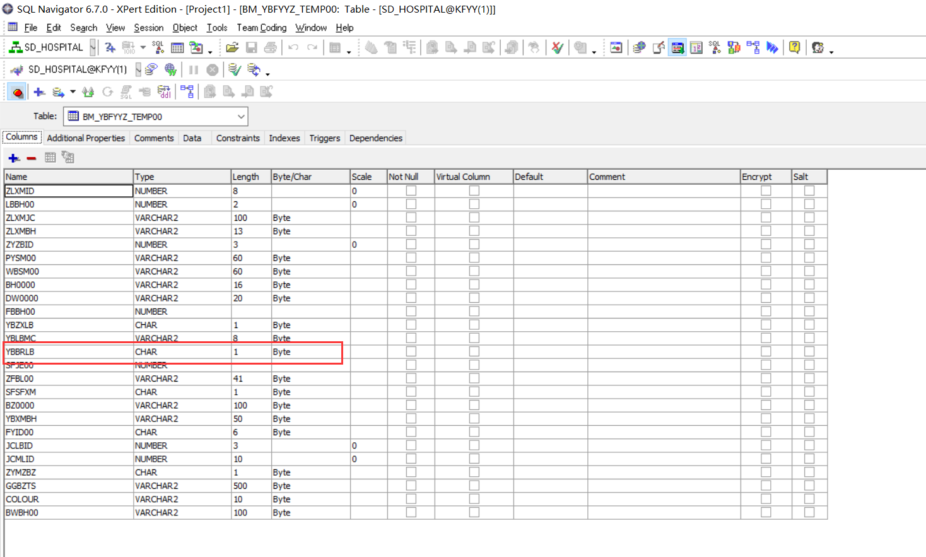Click the blue triple-arrow icon in main toolbar

772,47
